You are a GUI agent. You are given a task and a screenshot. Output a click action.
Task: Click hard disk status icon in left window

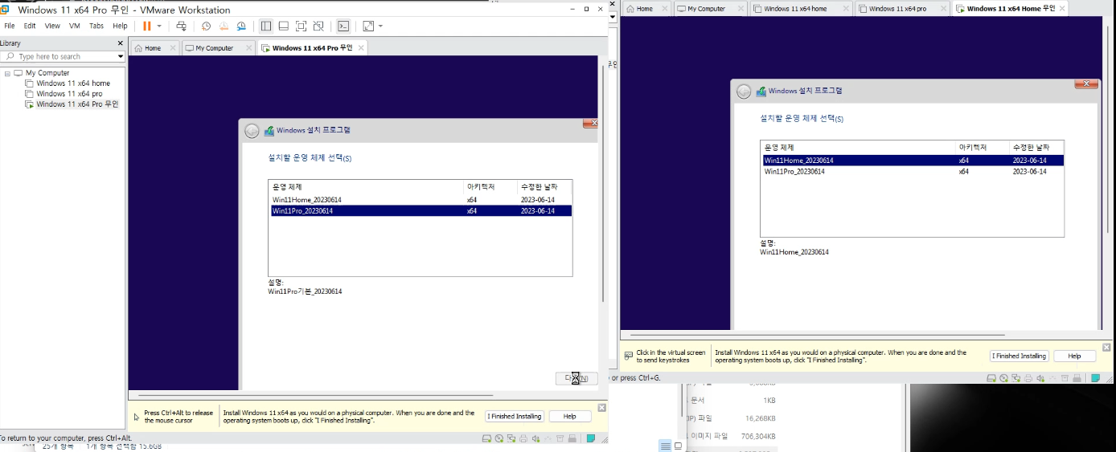[x=486, y=438]
